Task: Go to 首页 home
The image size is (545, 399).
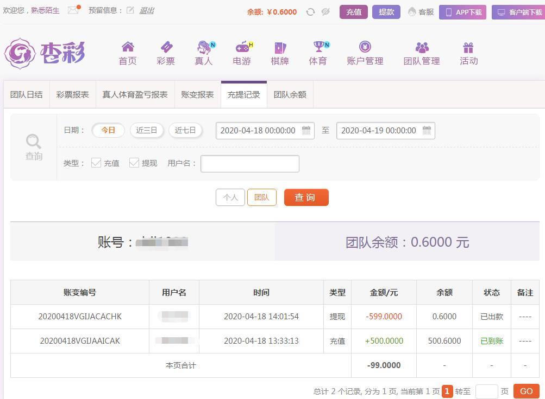Action: pos(128,53)
